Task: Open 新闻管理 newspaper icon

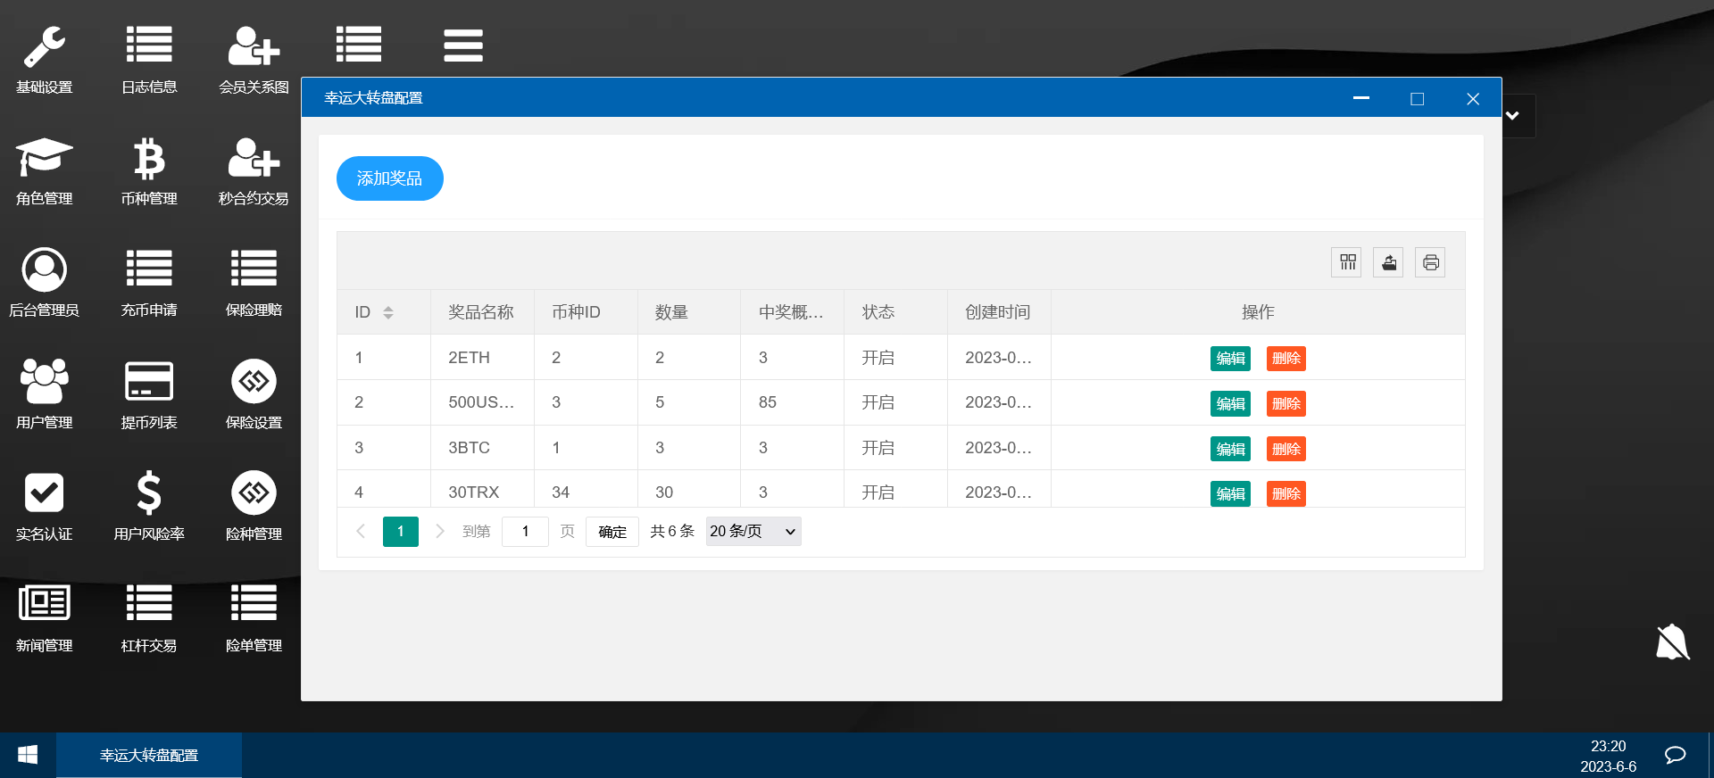Action: tap(44, 603)
